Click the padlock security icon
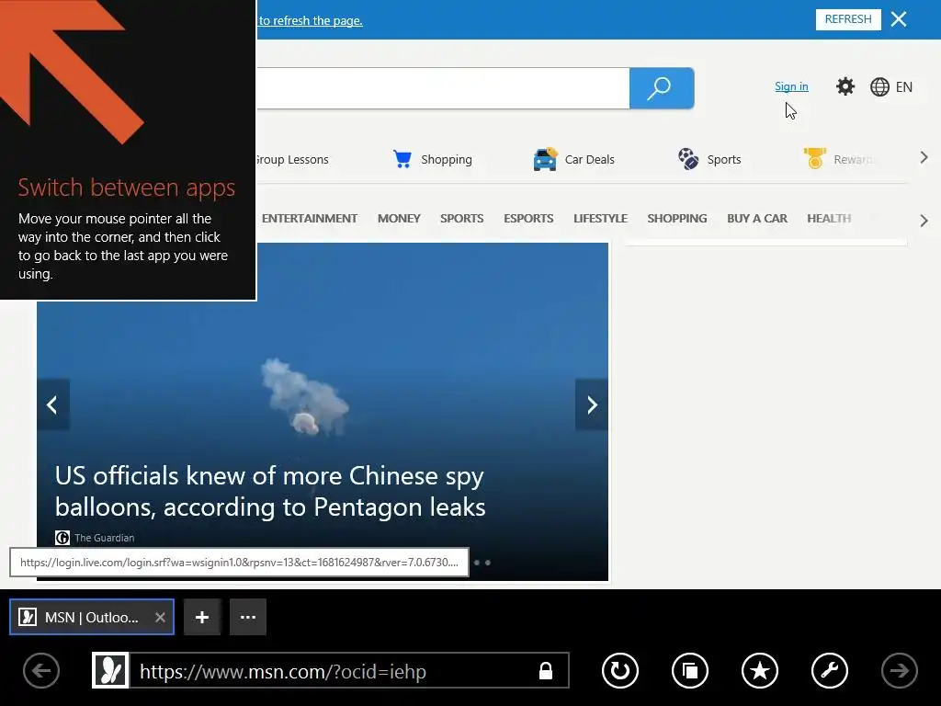 pyautogui.click(x=546, y=670)
